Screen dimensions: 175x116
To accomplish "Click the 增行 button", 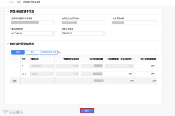I will tap(18, 52).
